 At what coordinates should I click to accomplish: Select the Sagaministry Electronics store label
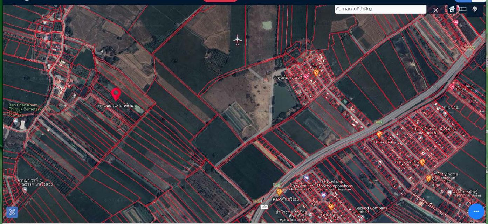[302, 187]
